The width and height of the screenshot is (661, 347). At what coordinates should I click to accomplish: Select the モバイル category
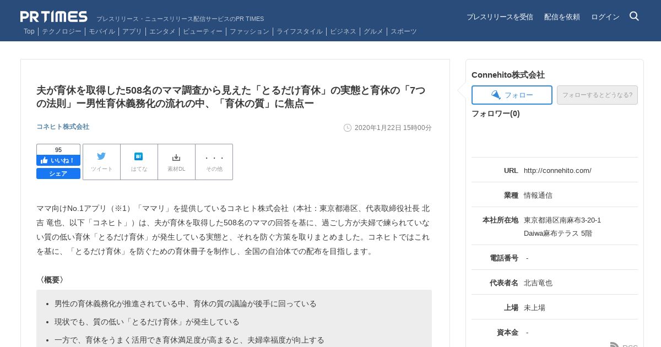[x=102, y=31]
